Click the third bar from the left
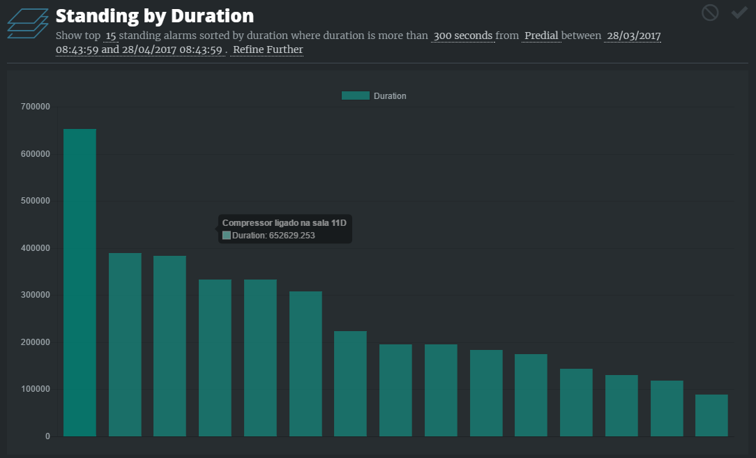The height and width of the screenshot is (458, 756). coord(169,346)
